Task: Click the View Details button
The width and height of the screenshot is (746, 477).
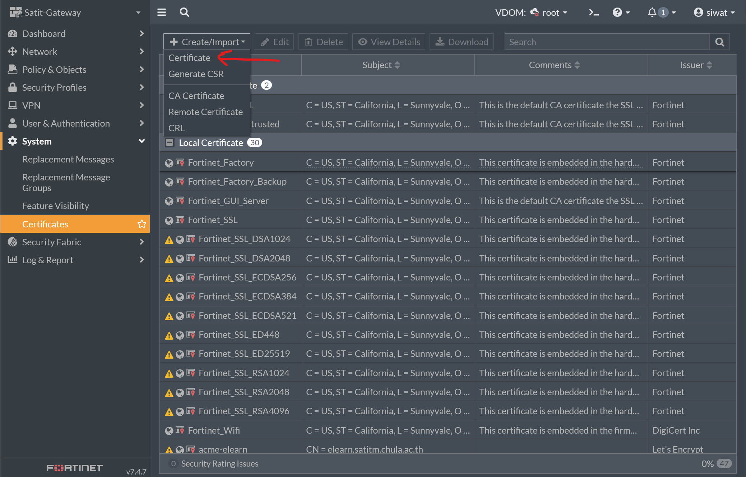Action: point(389,42)
